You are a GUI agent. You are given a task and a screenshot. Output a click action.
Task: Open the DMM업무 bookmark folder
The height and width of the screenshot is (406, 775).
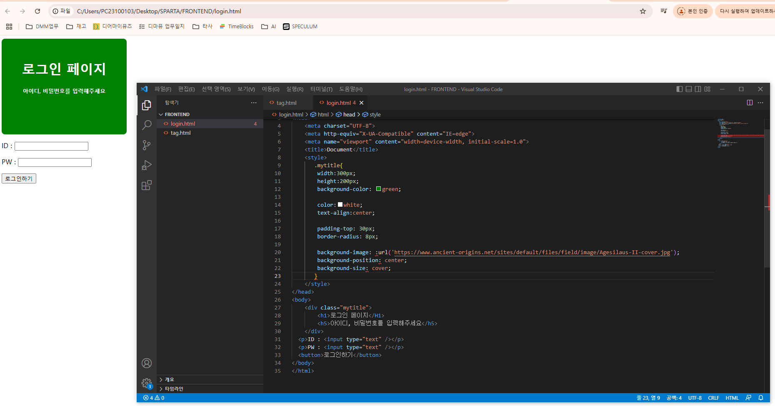pos(42,27)
